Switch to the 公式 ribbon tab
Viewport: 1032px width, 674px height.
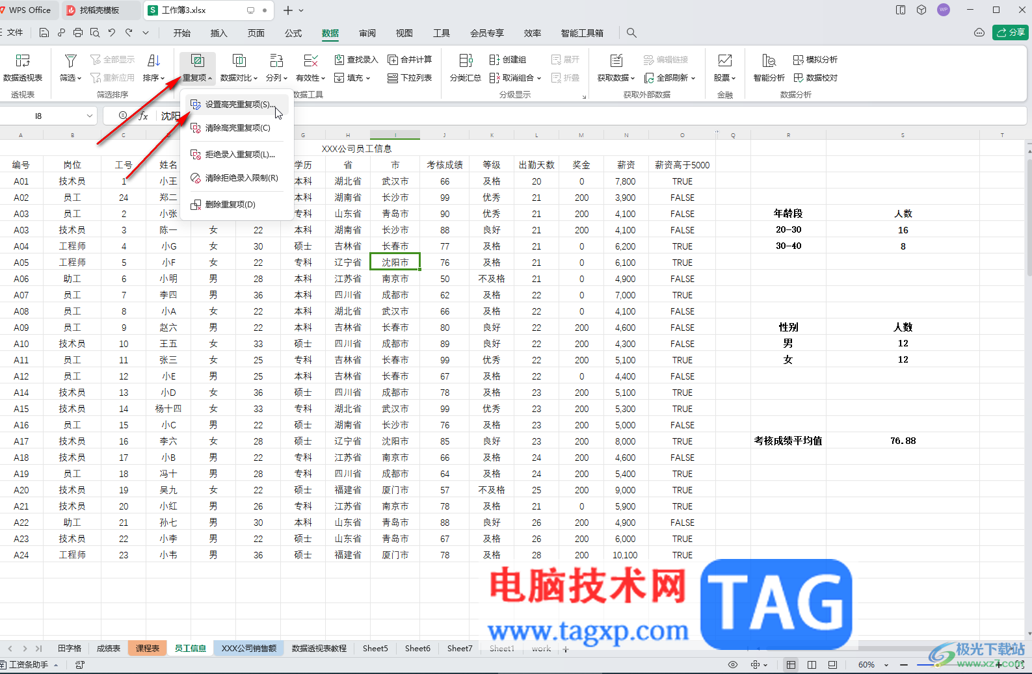click(x=293, y=33)
